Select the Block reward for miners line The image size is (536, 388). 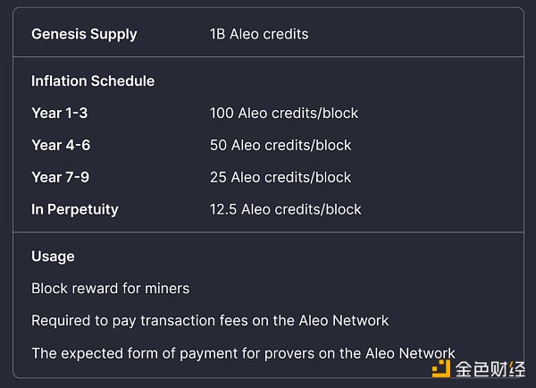coord(110,288)
